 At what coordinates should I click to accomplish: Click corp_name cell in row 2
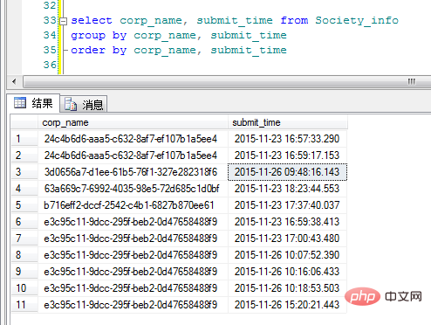[133, 156]
